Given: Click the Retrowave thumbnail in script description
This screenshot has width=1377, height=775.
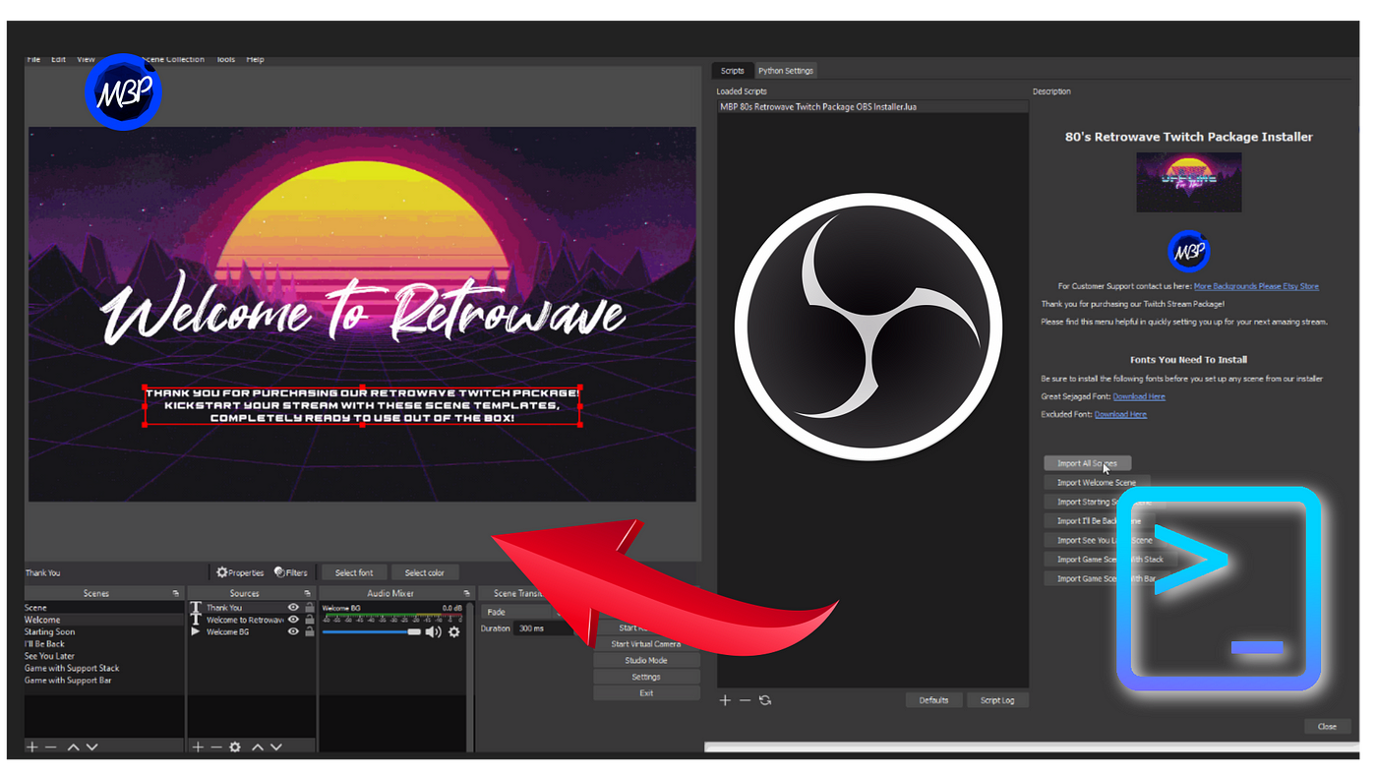Looking at the screenshot, I should pos(1188,182).
